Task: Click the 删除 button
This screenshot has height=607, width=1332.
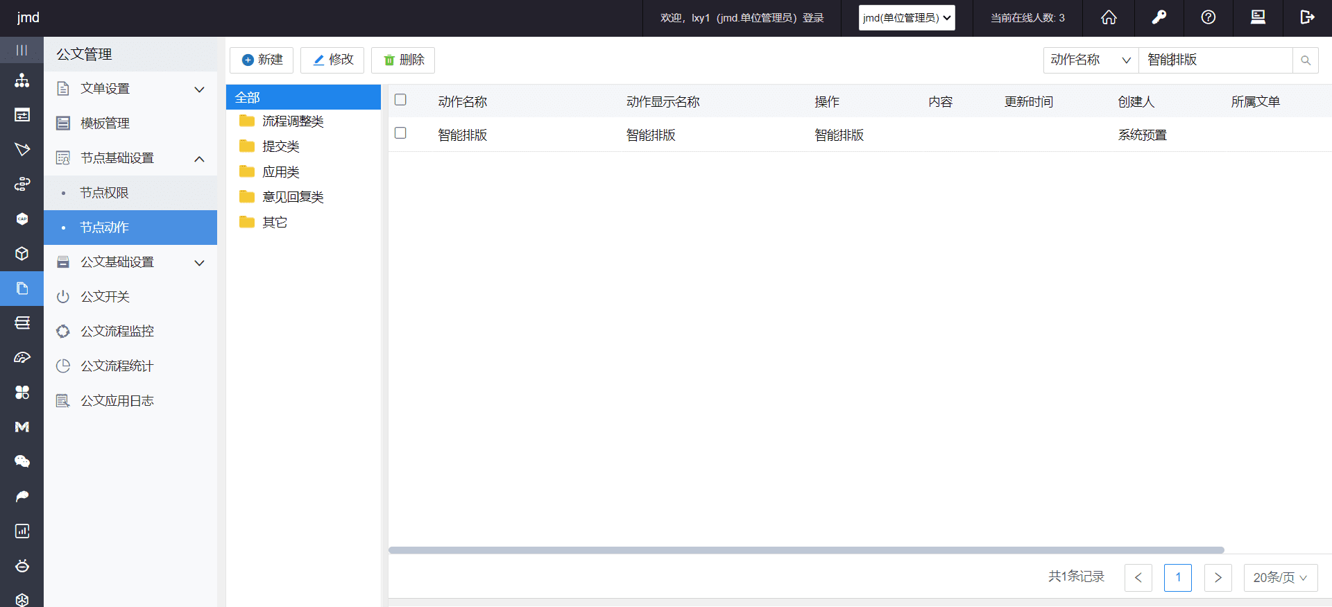Action: pyautogui.click(x=403, y=60)
